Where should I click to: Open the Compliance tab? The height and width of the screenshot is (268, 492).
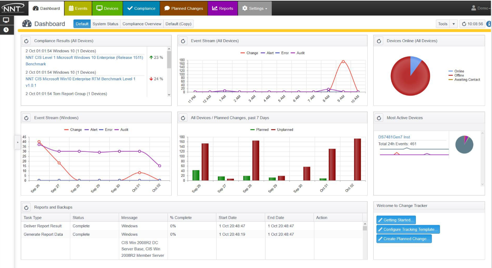(x=141, y=8)
